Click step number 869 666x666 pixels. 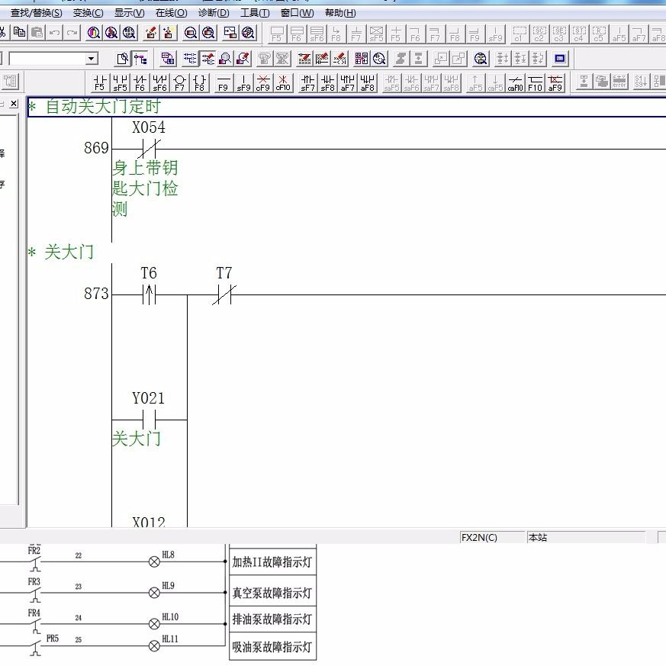click(96, 148)
